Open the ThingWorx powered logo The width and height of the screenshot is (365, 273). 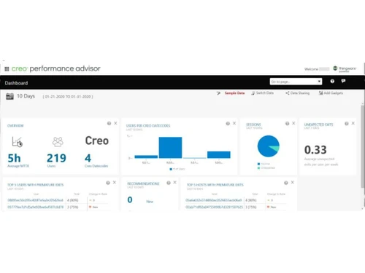tap(345, 69)
